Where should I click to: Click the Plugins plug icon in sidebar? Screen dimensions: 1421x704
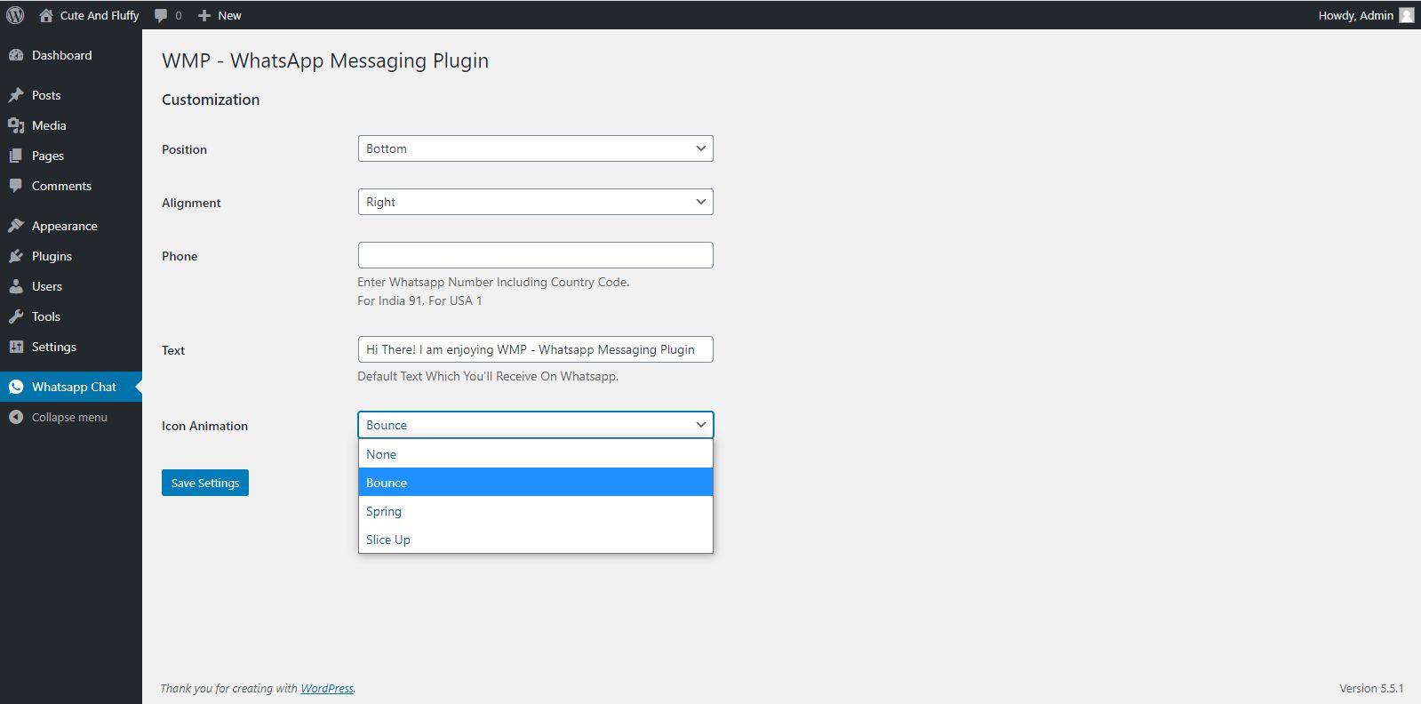tap(16, 256)
